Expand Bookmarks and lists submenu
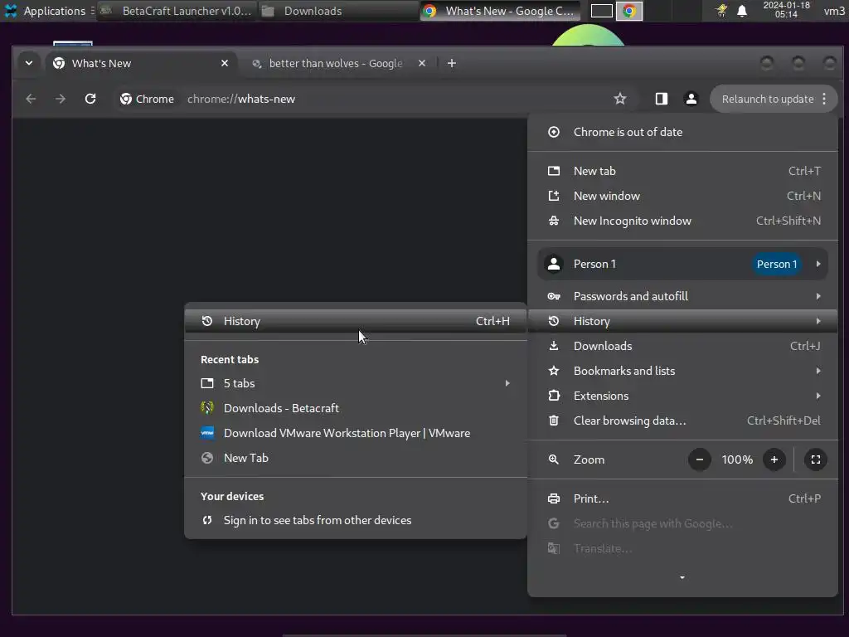This screenshot has height=637, width=849. point(683,371)
